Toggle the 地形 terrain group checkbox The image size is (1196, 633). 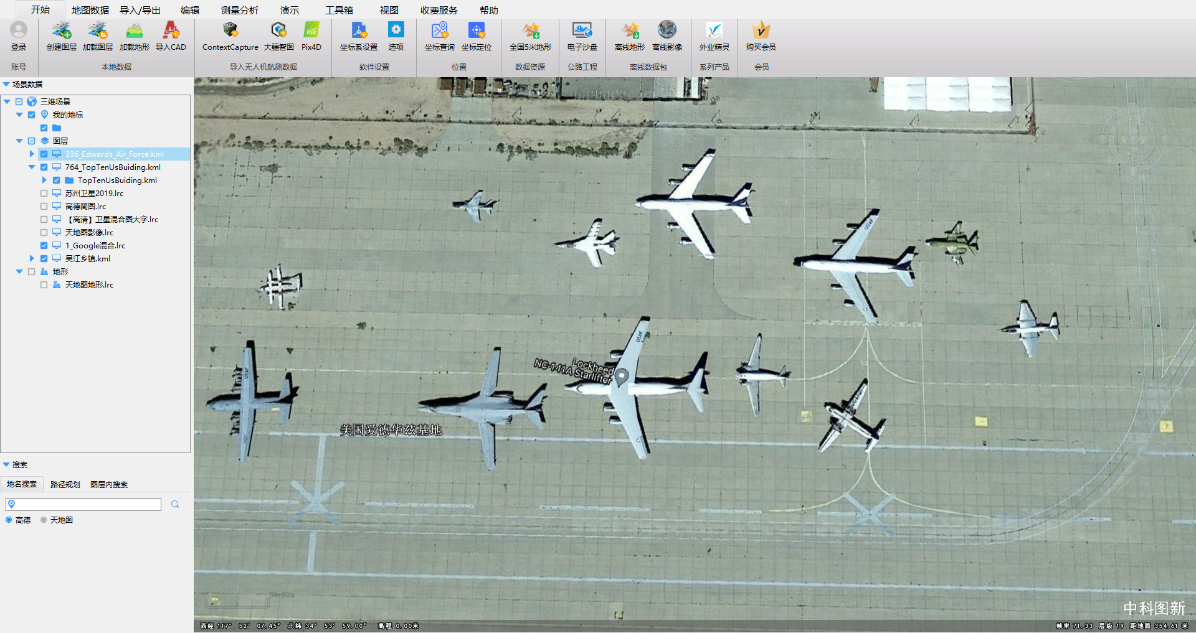pyautogui.click(x=31, y=271)
